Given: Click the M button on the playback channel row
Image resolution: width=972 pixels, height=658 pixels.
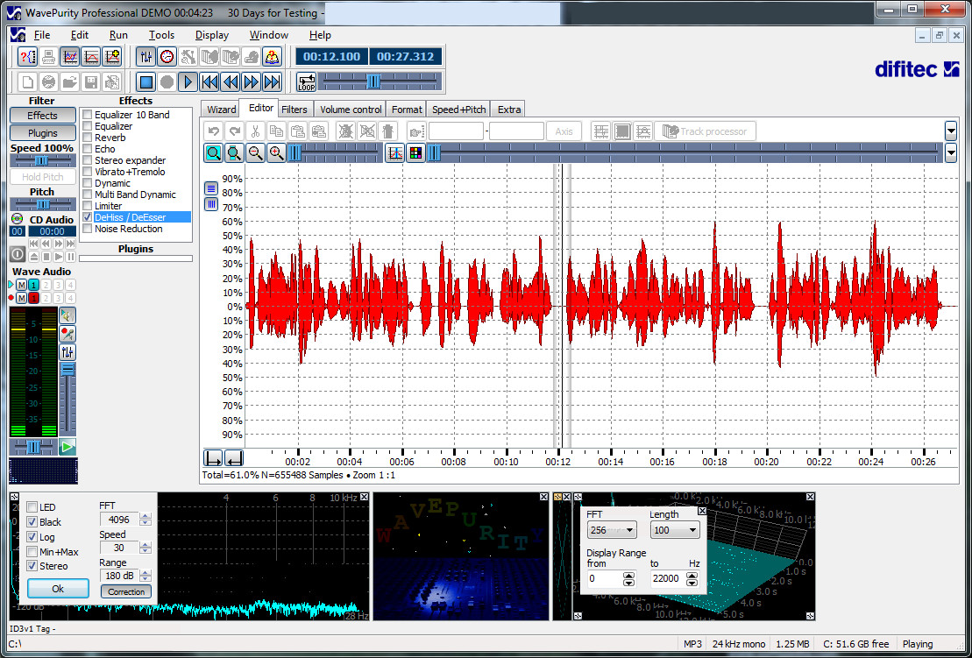Looking at the screenshot, I should [x=21, y=285].
